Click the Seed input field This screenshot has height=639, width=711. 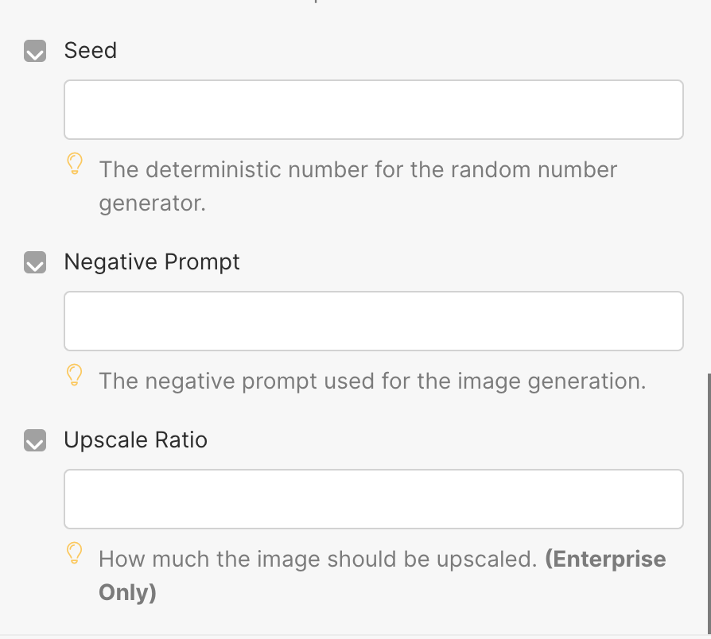373,110
